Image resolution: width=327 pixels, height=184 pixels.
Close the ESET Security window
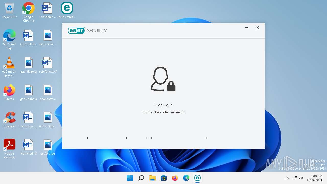[x=257, y=28]
